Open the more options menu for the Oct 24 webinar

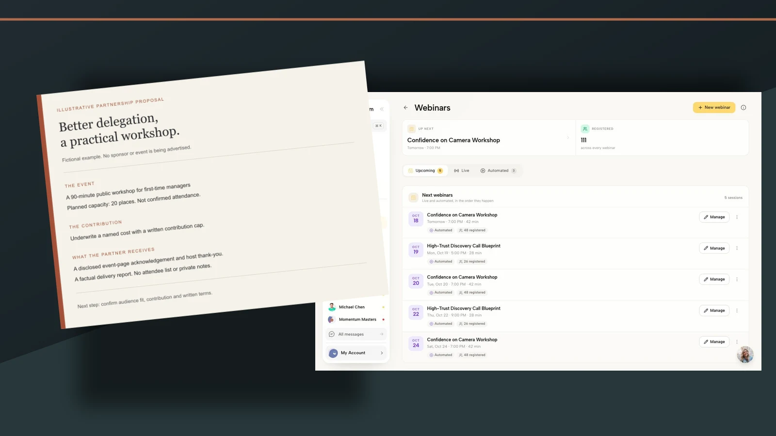coord(737,342)
